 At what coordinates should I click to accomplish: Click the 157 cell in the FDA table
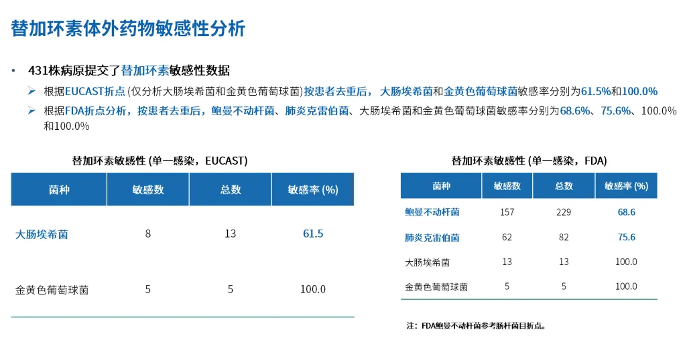(x=507, y=212)
